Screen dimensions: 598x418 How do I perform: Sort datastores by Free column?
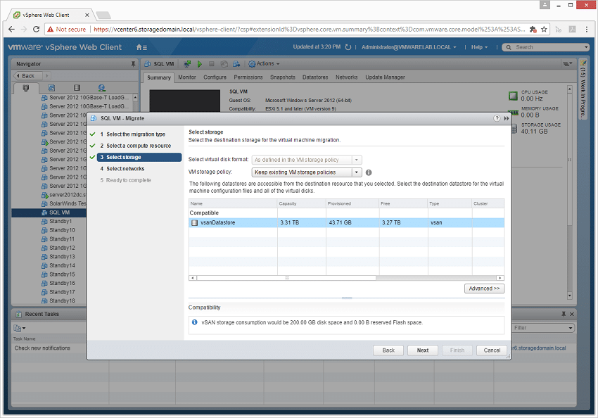403,203
